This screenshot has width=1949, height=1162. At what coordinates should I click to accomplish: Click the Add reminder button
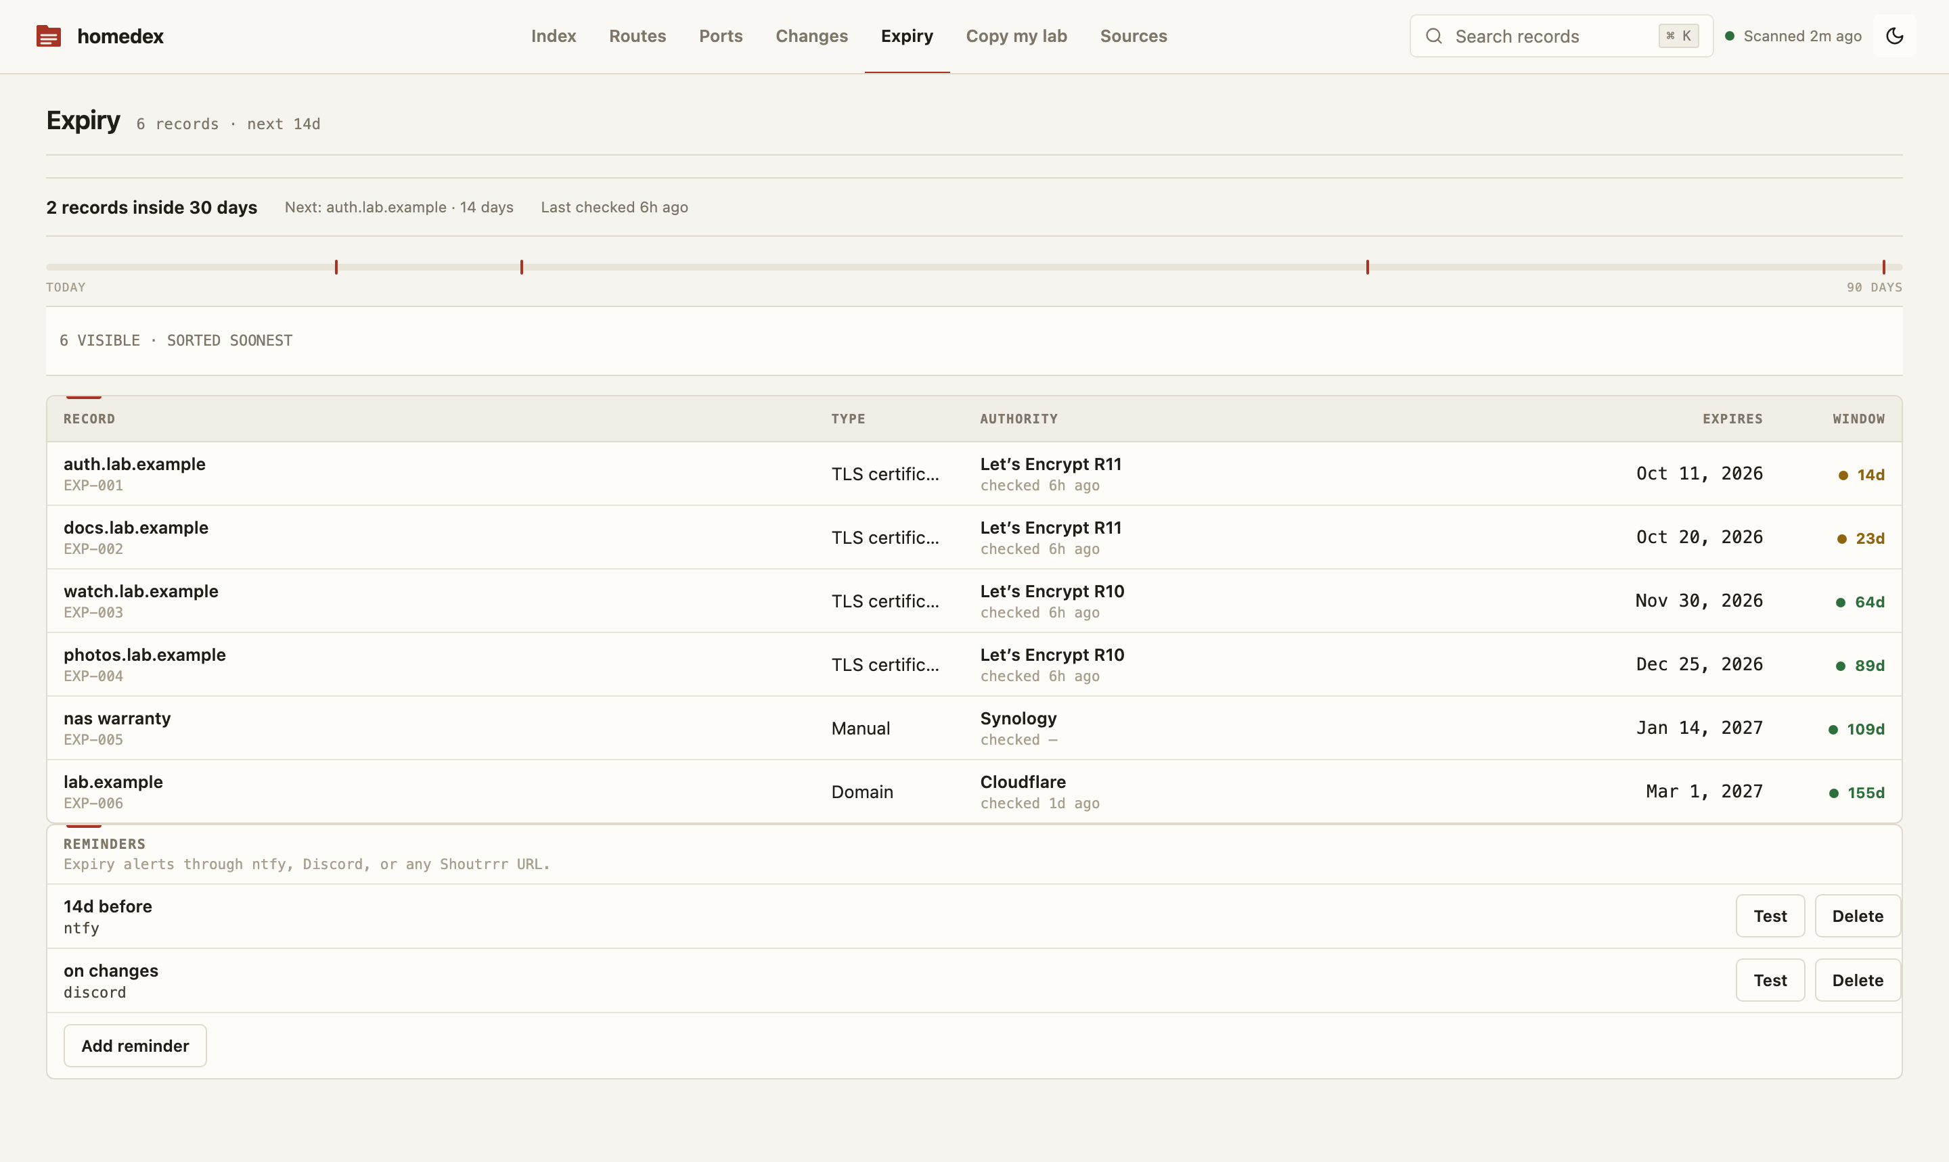[135, 1046]
